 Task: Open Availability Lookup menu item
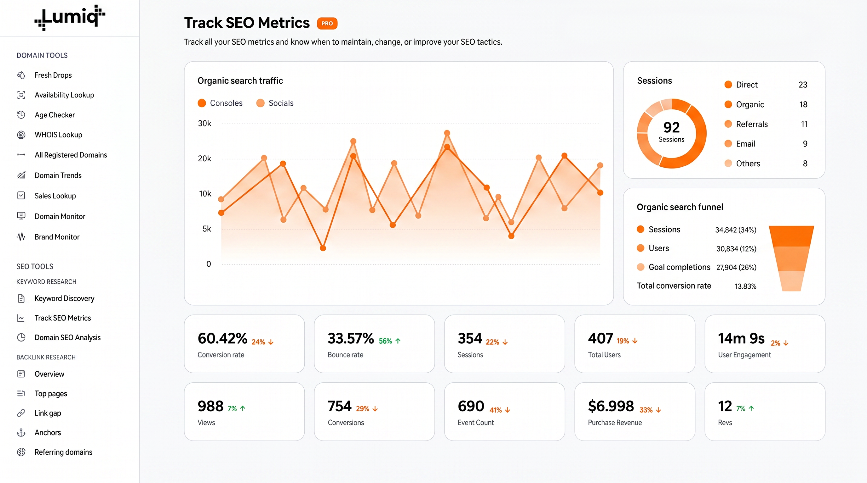pos(64,95)
